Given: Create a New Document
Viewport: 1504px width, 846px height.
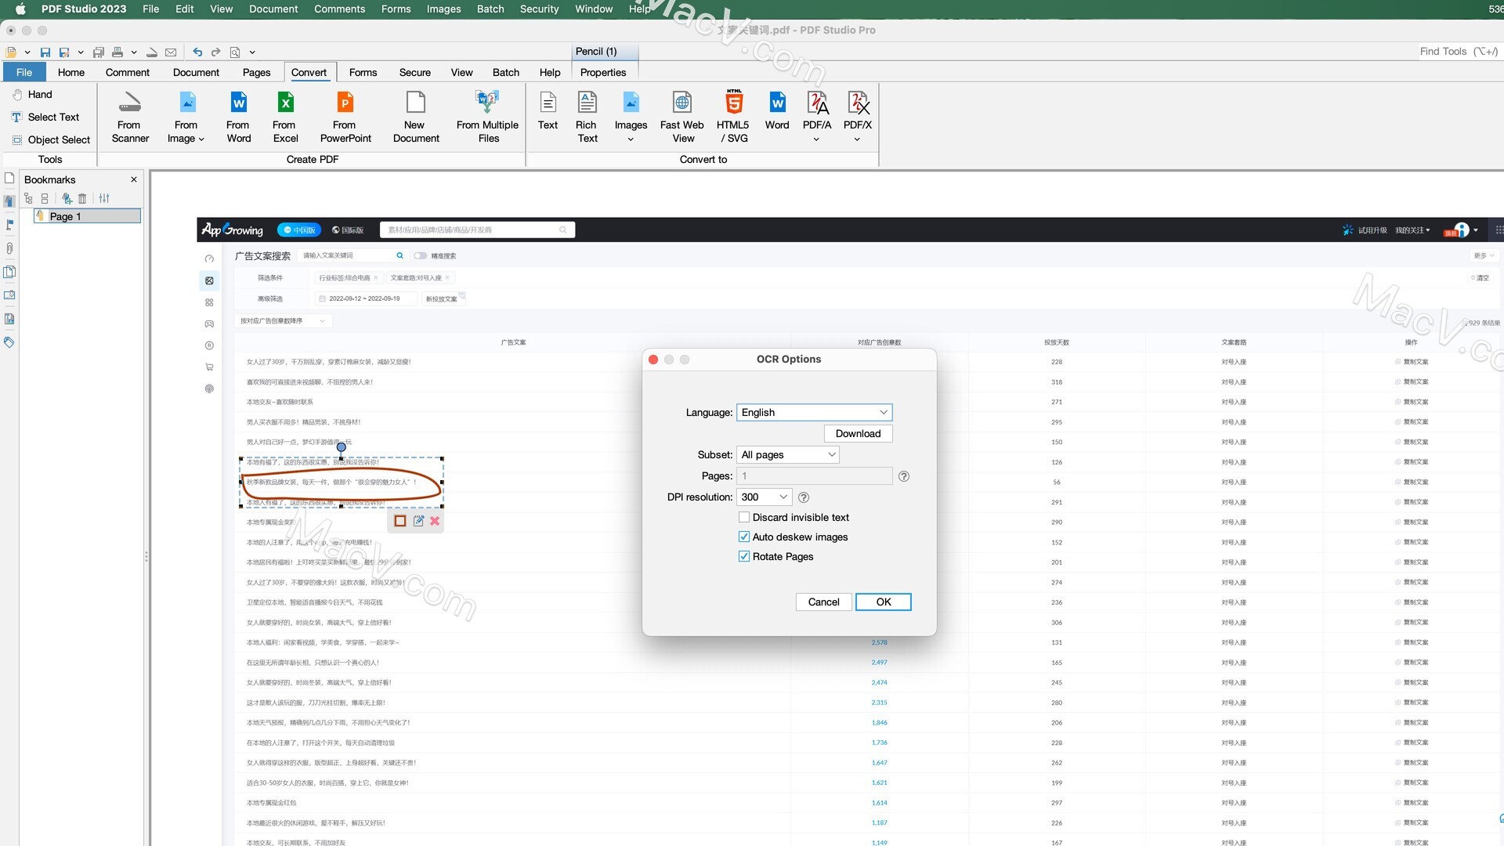Looking at the screenshot, I should click(x=415, y=117).
